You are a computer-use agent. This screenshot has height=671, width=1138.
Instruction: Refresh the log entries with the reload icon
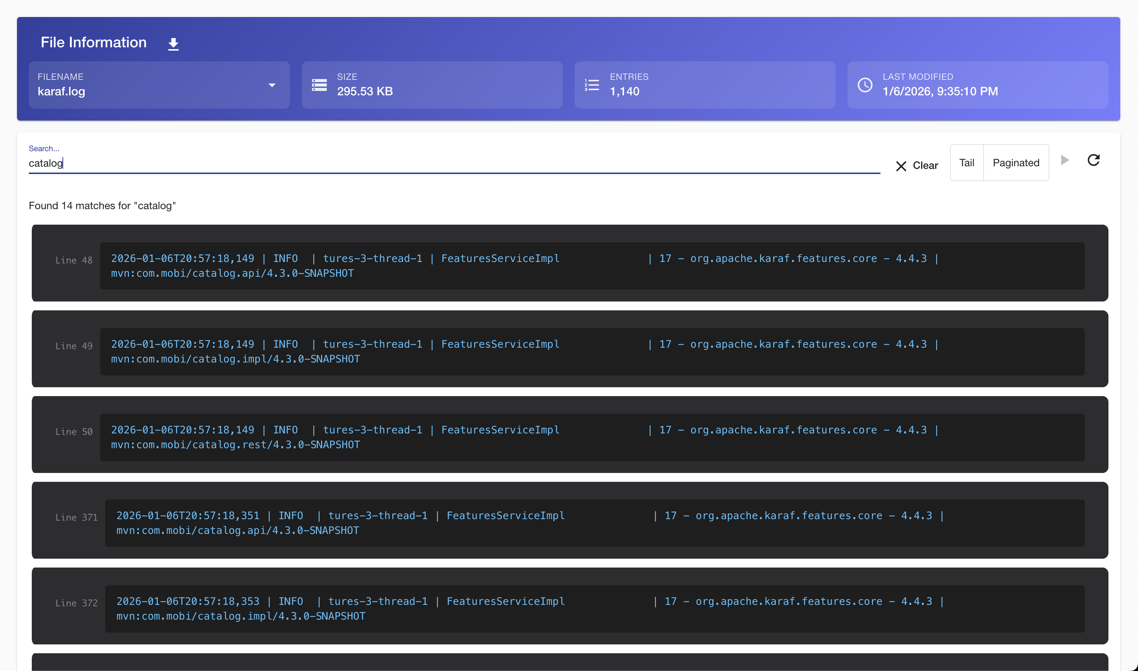pos(1093,160)
